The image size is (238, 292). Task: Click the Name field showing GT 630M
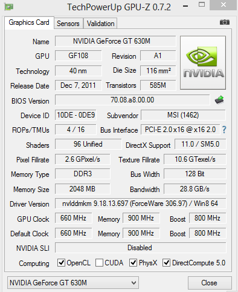(x=115, y=41)
